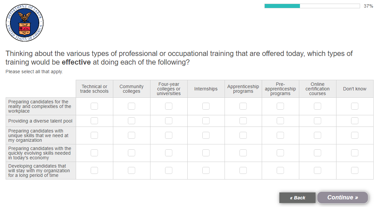
Task: Click the survey progress bar
Action: (312, 6)
